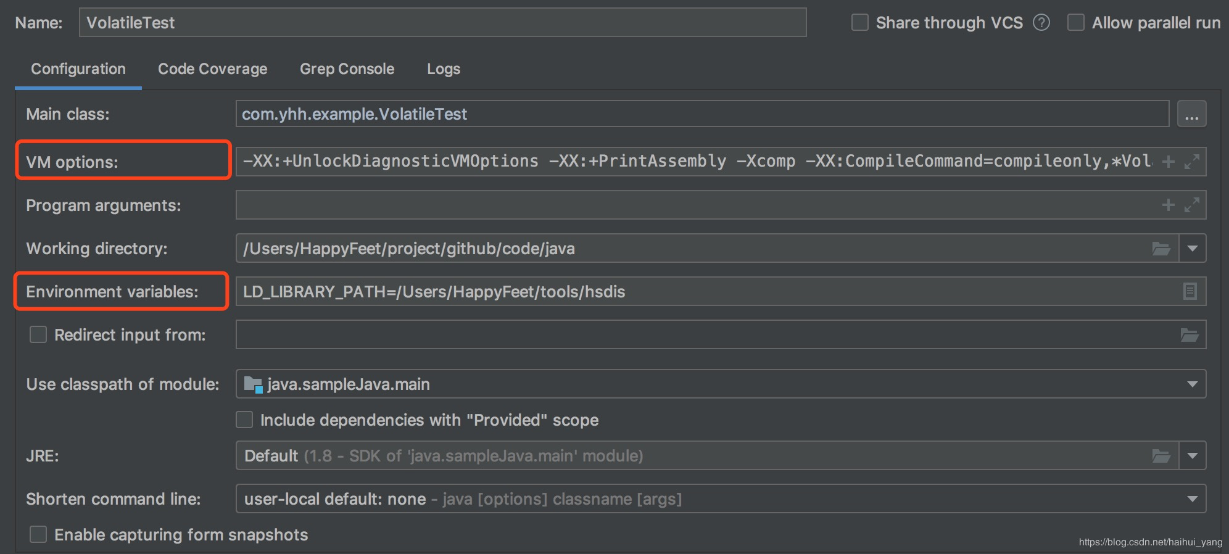Toggle Allow parallel run checkbox
The height and width of the screenshot is (554, 1229).
pyautogui.click(x=1076, y=23)
